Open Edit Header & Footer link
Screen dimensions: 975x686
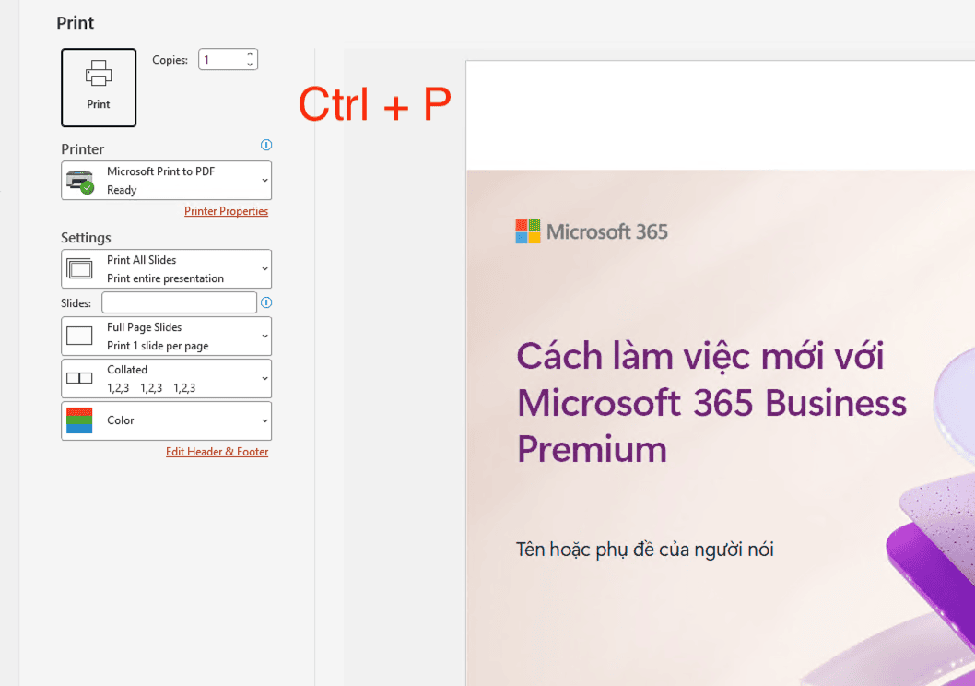[217, 452]
